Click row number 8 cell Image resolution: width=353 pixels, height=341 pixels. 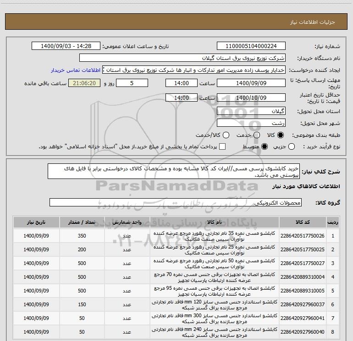pyautogui.click(x=332, y=332)
